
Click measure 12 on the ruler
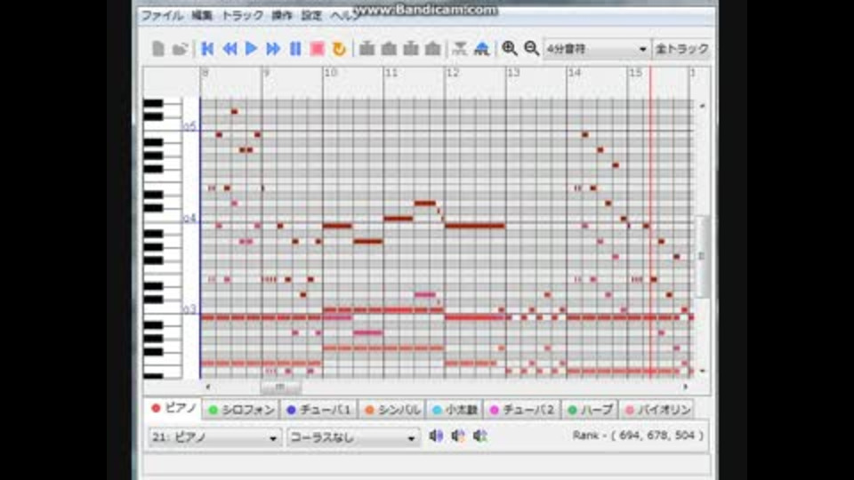click(453, 73)
